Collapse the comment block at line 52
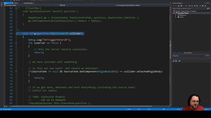This screenshot has width=211, height=118. 16,8
